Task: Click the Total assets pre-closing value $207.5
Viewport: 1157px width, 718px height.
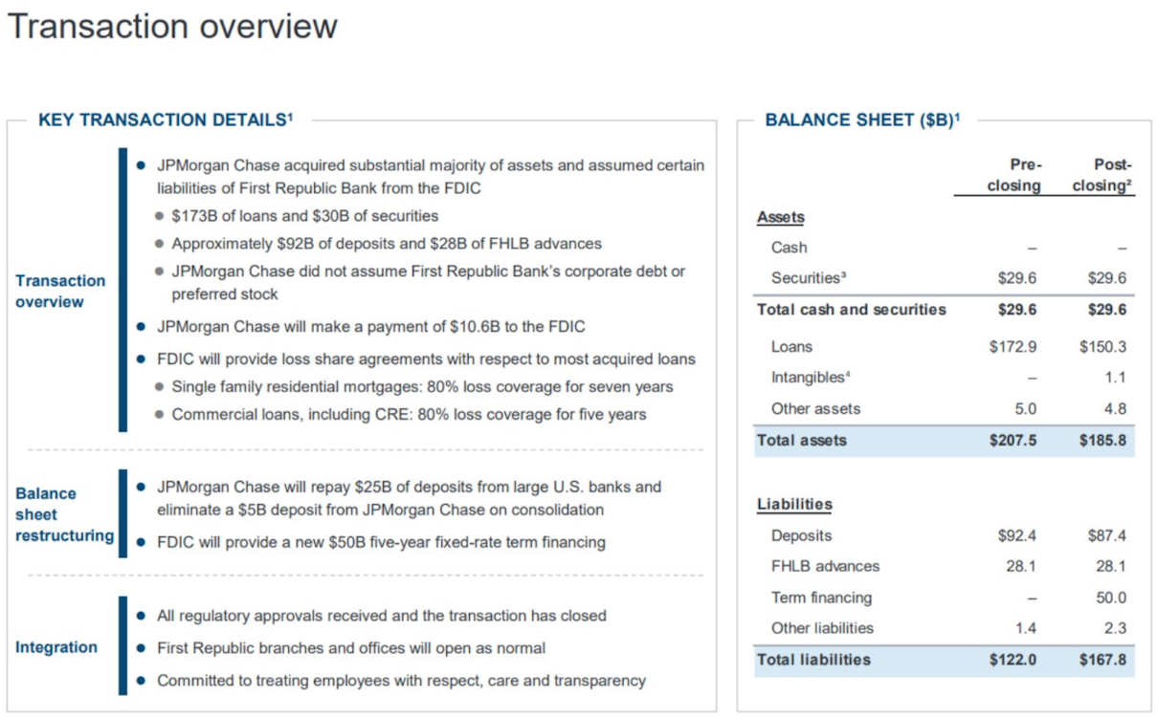Action: click(1014, 441)
